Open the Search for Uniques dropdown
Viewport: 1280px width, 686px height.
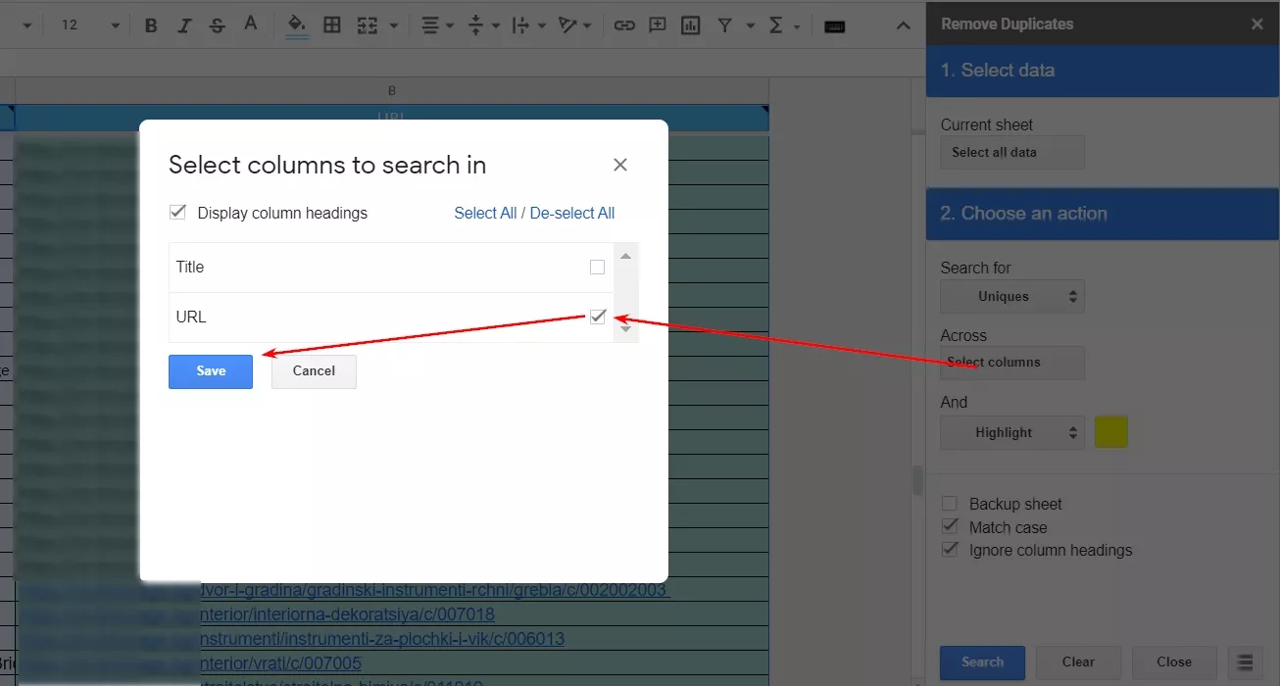point(1012,296)
